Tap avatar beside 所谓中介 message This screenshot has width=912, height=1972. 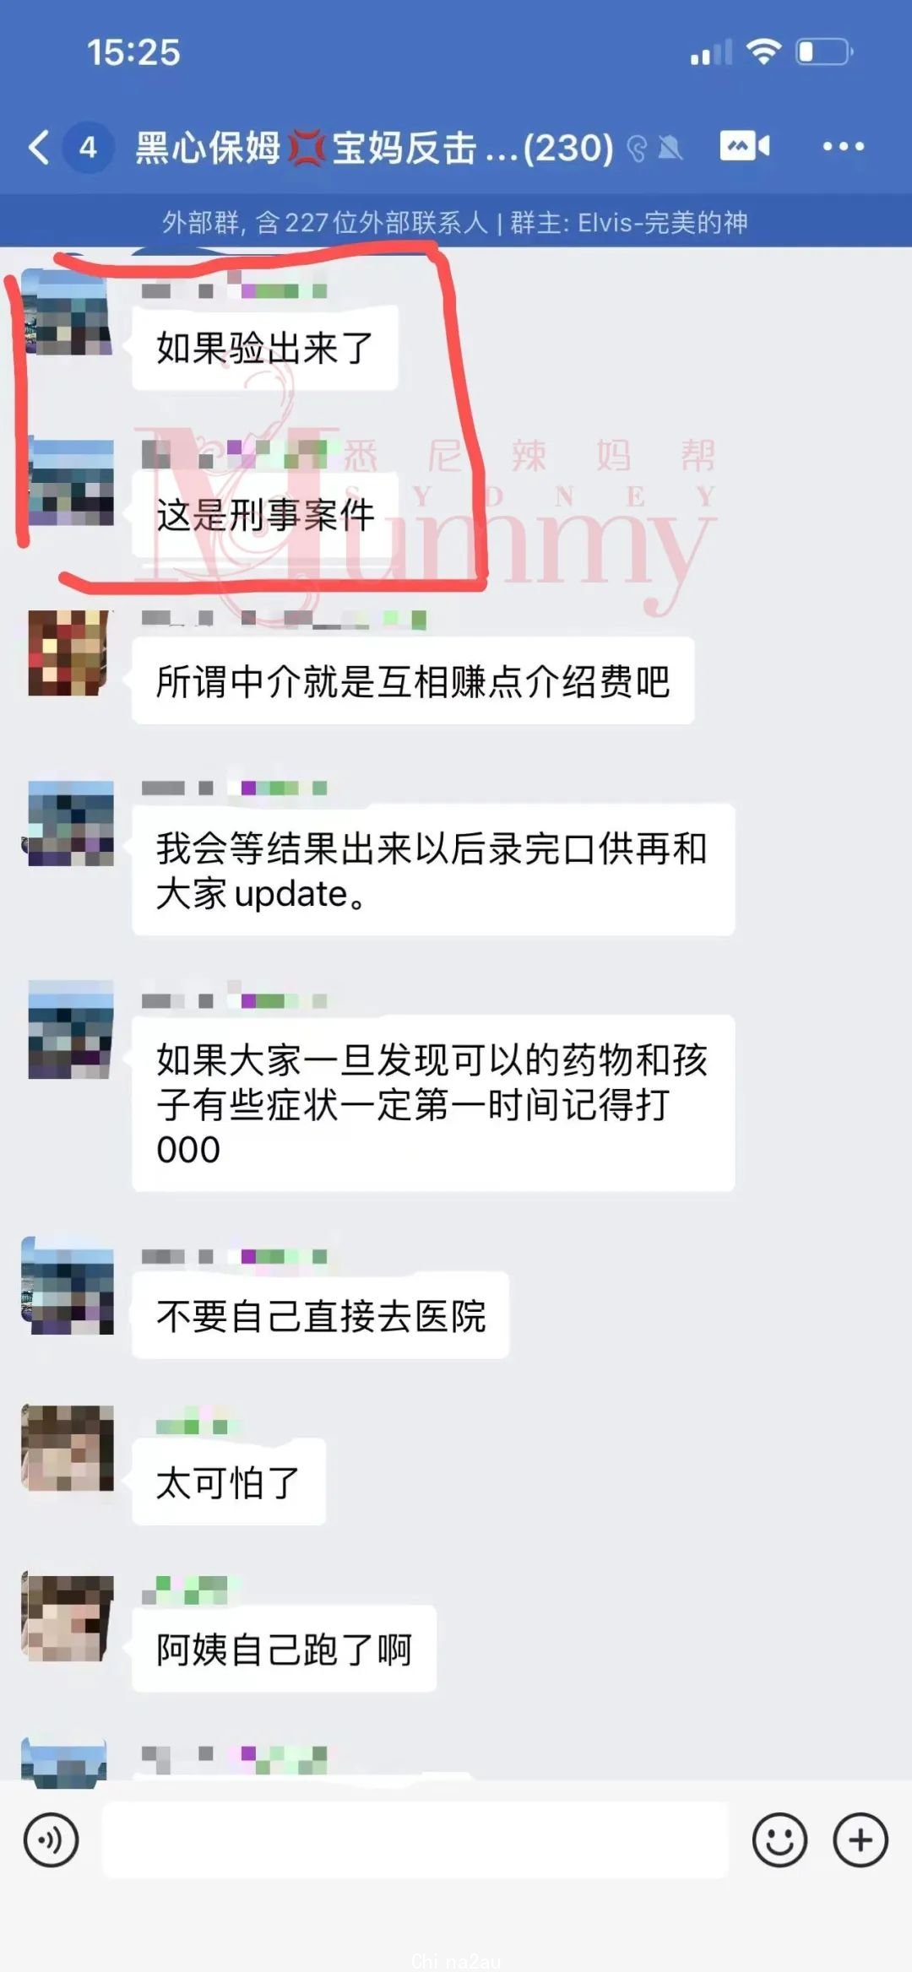69,653
